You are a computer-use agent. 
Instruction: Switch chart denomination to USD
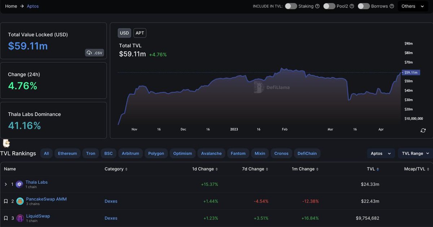click(x=124, y=33)
